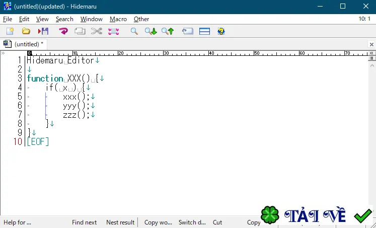
Task: Open a file with the folder icon
Action: click(26, 31)
